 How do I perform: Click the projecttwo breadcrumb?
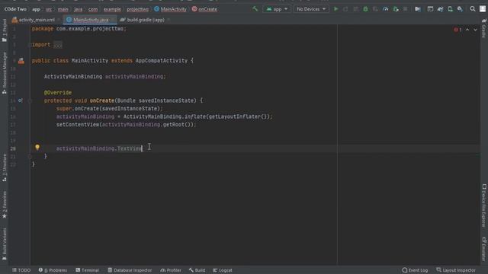point(137,9)
